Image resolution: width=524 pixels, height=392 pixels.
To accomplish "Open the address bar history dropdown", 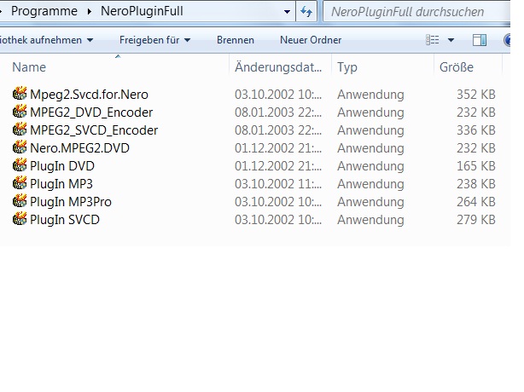I will (287, 12).
